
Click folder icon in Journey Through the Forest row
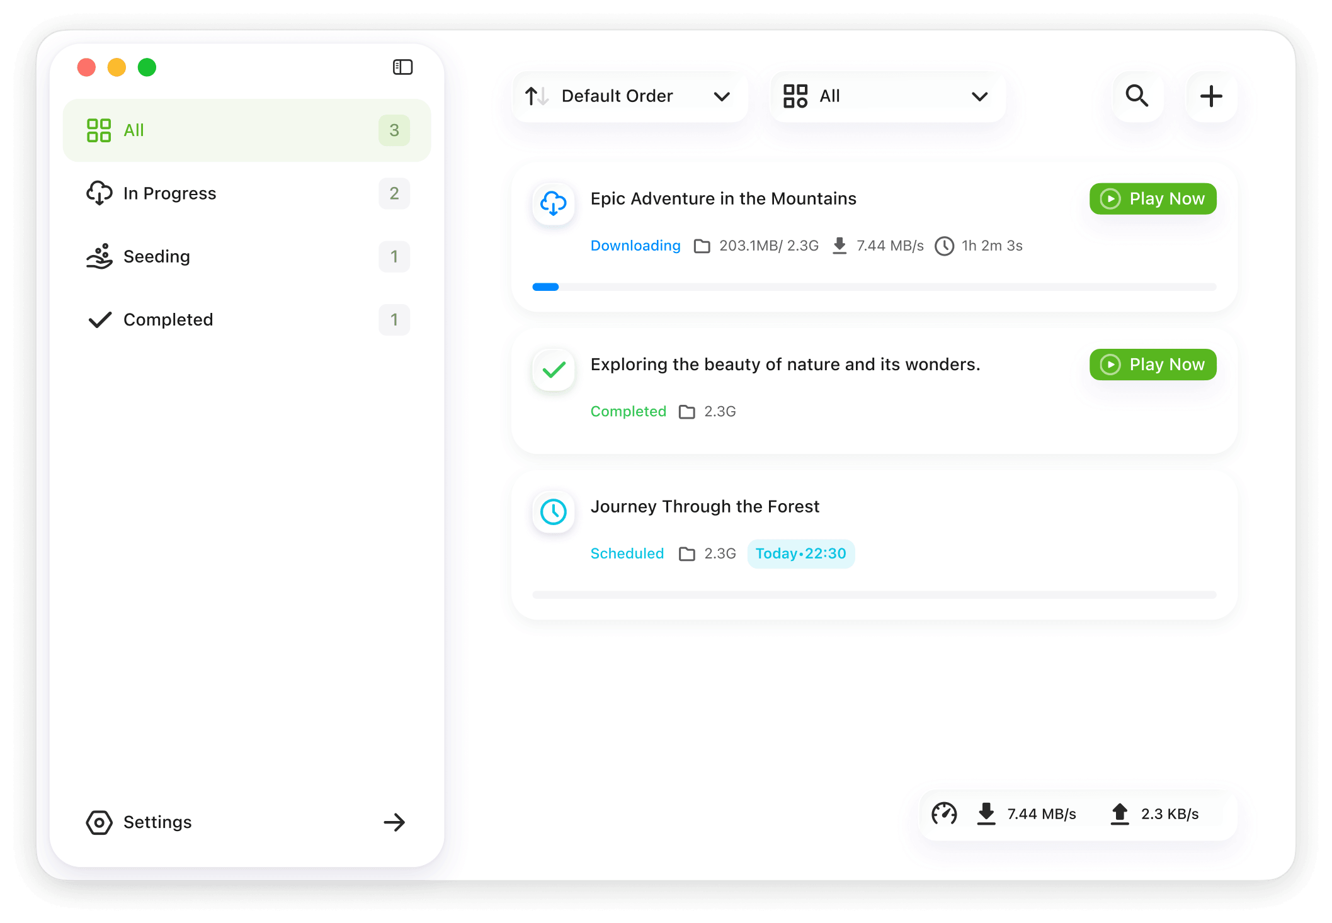pyautogui.click(x=686, y=554)
